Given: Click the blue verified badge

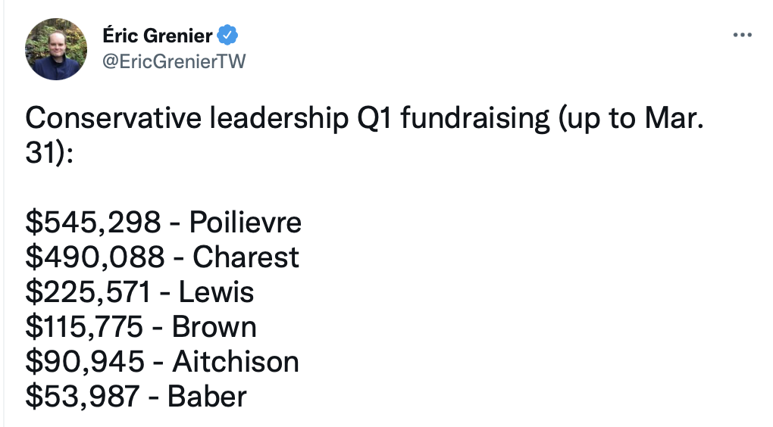Looking at the screenshot, I should click(228, 35).
